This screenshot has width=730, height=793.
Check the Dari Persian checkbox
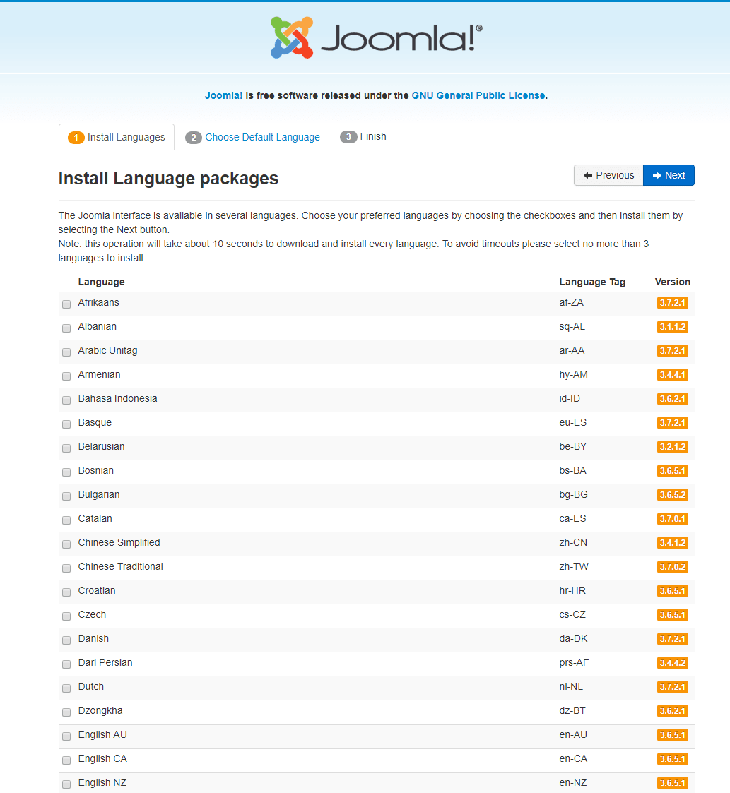coord(66,664)
